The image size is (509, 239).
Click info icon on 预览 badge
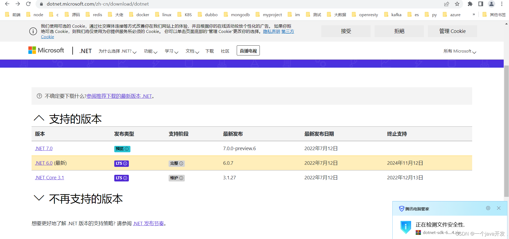click(127, 149)
